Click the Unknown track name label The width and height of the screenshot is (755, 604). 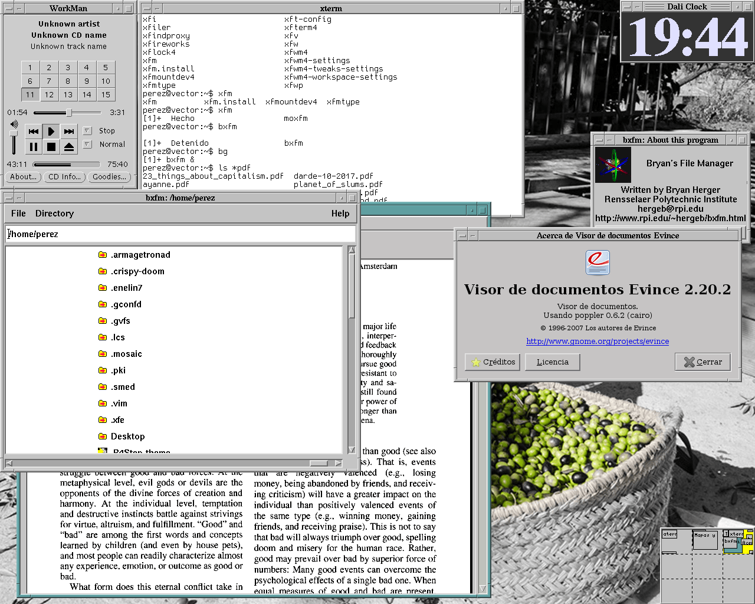(69, 47)
